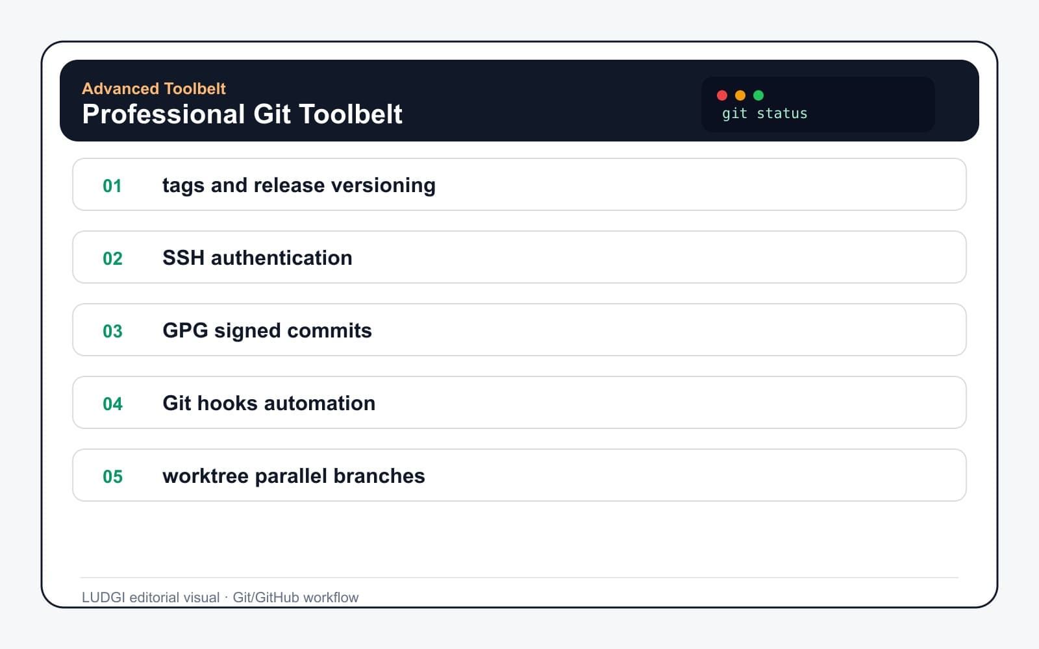Click 'Git/GitHub workflow' footer text
Screen dimensions: 1039x649
pos(295,598)
